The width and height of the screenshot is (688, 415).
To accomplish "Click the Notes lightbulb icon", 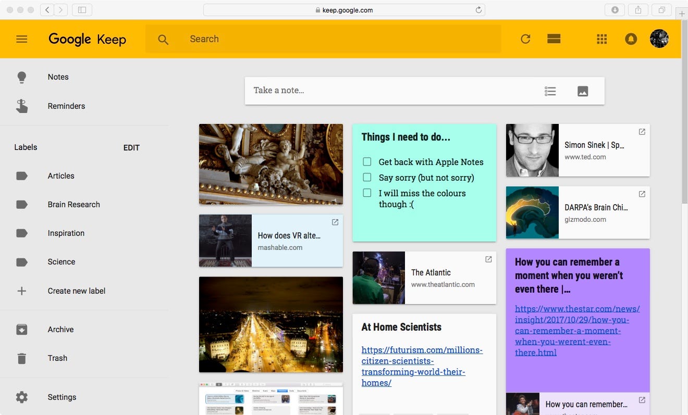I will [21, 77].
